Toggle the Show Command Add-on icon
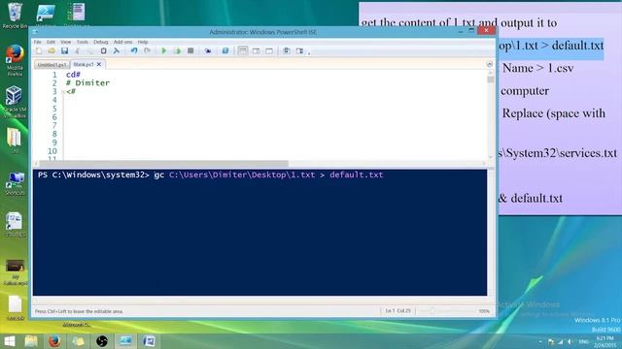The width and height of the screenshot is (622, 349). (x=299, y=50)
